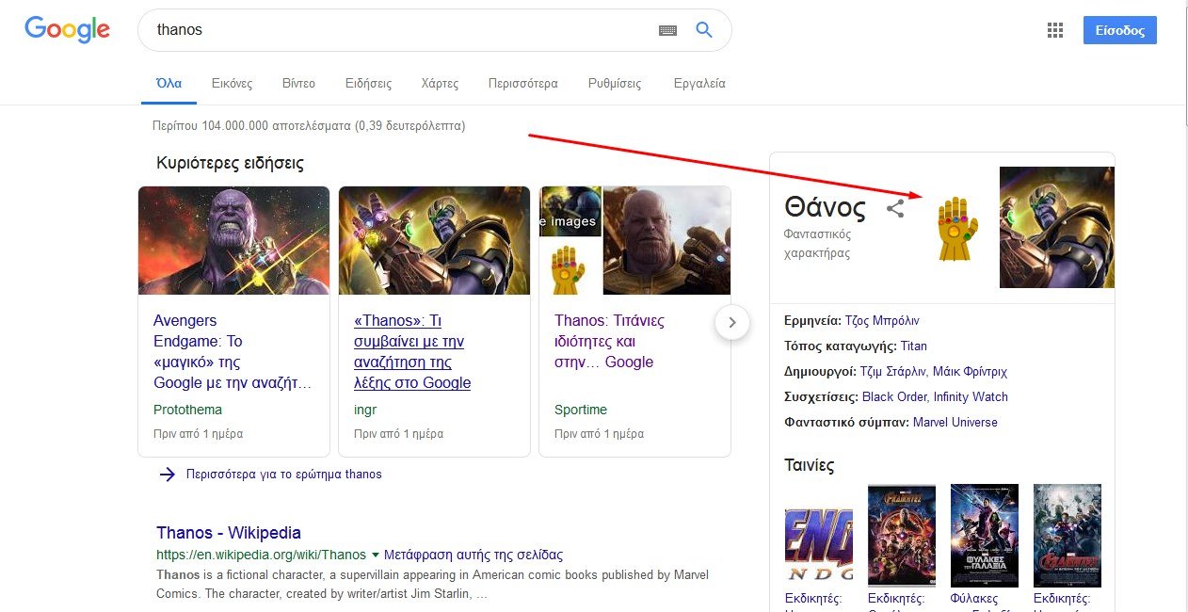Expand the Περισσότερα menu
1188x612 pixels.
pyautogui.click(x=522, y=83)
